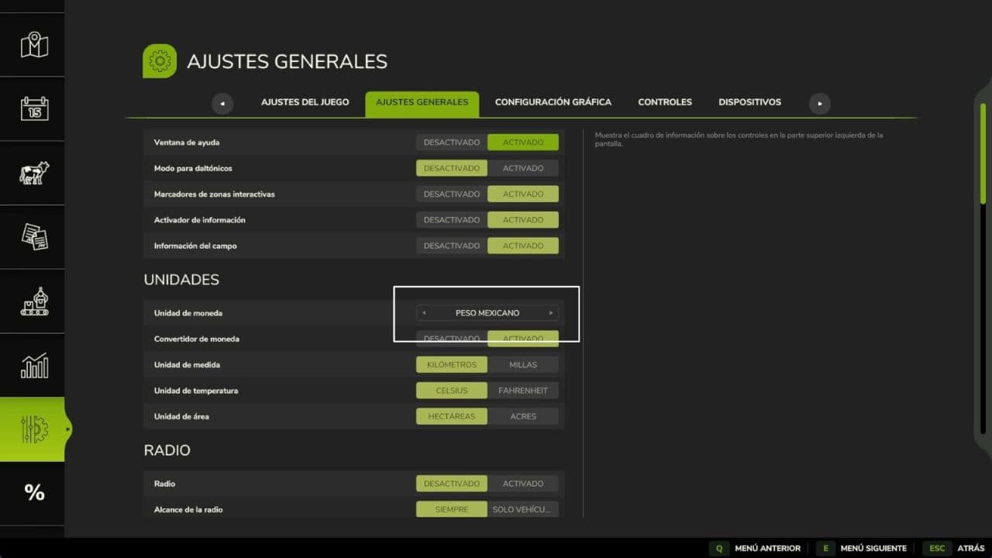Click the ESC Atrás button
The image size is (992, 558).
952,549
